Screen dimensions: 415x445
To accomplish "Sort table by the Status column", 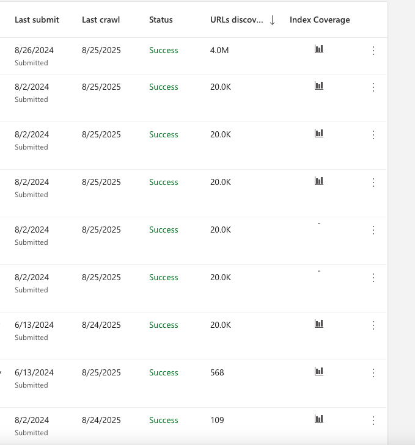I will (x=161, y=20).
